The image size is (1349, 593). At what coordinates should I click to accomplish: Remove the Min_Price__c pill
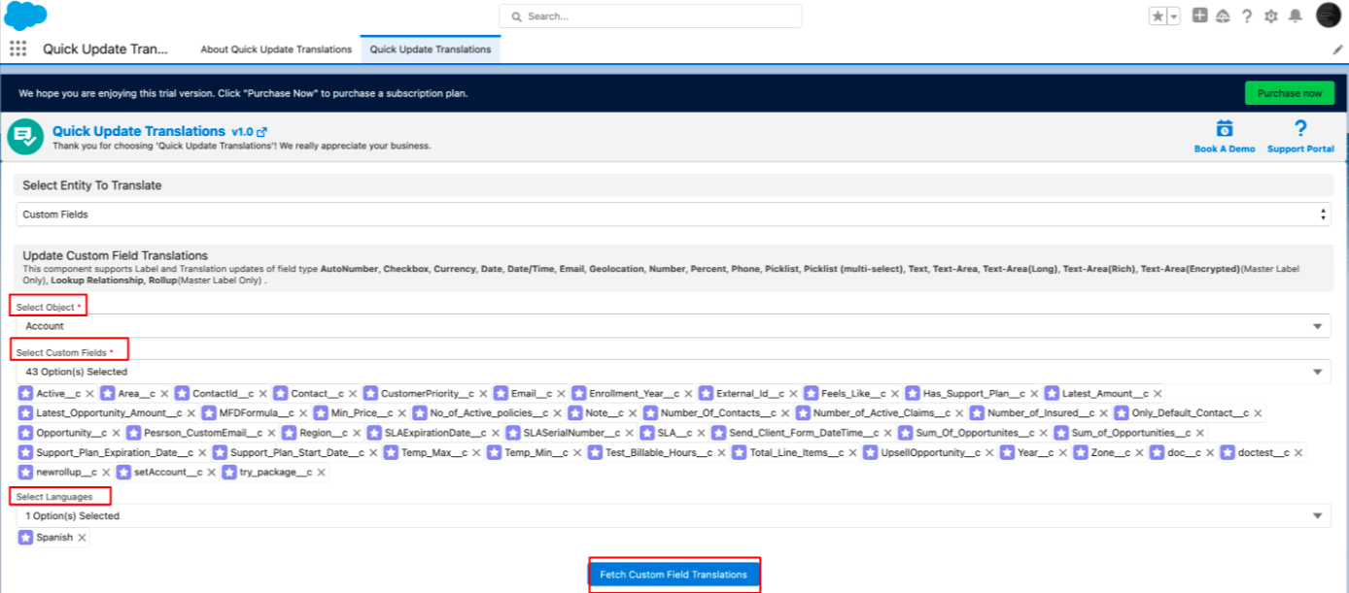coord(402,413)
